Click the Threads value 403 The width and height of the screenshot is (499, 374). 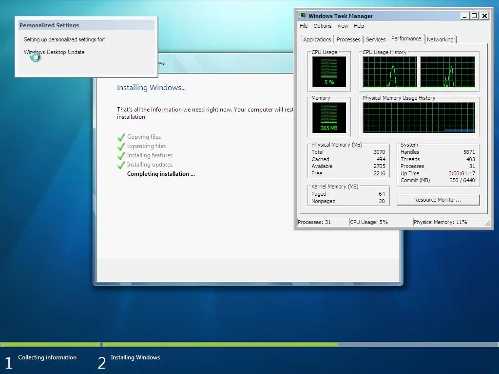[471, 159]
